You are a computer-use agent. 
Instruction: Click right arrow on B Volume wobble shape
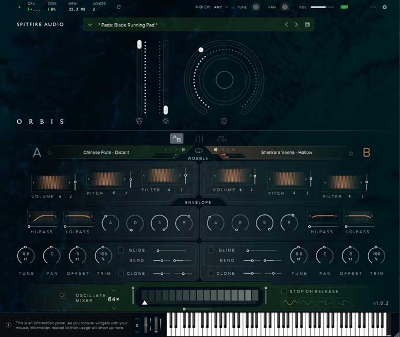(250, 176)
